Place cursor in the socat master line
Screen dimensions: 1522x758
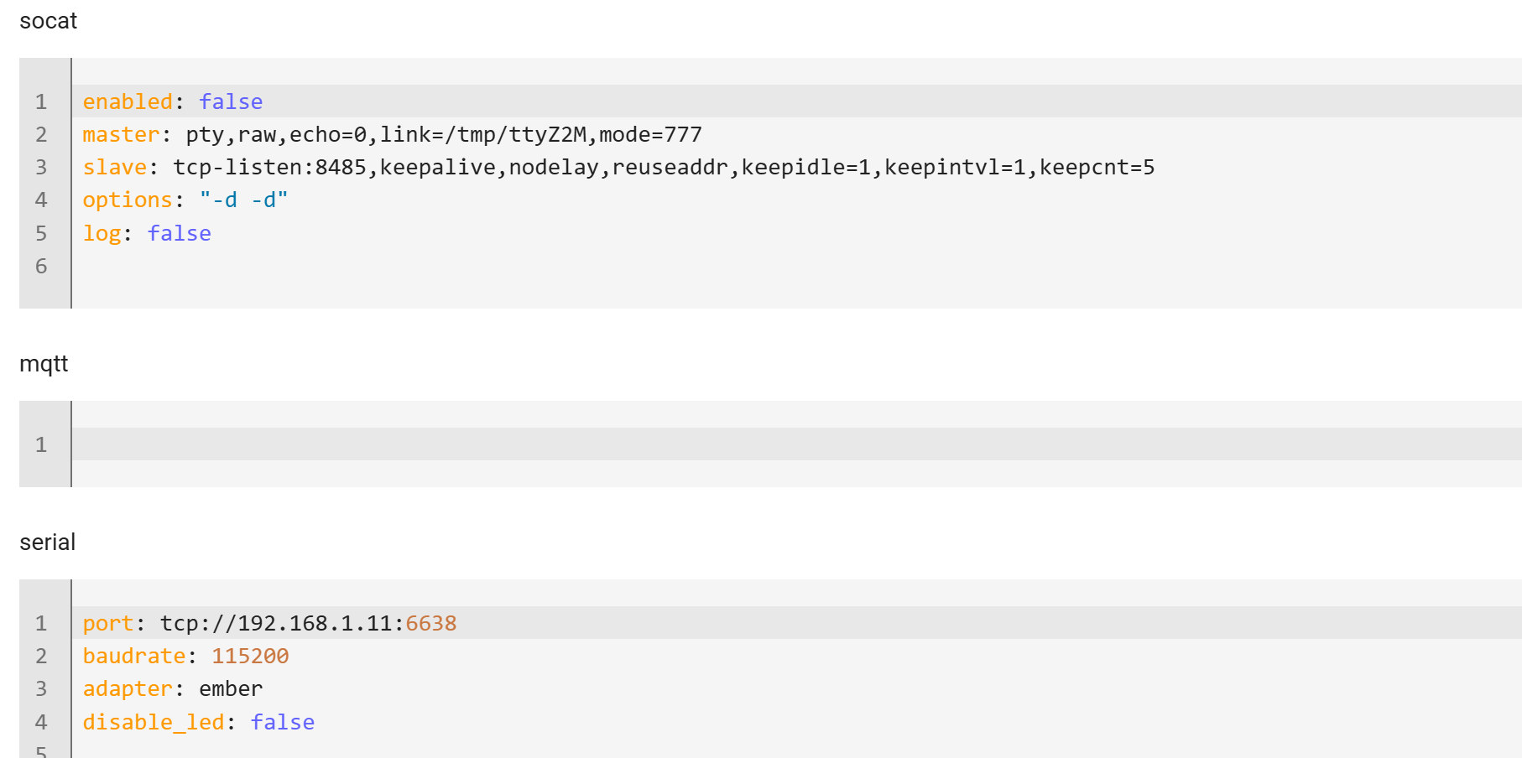pos(796,134)
